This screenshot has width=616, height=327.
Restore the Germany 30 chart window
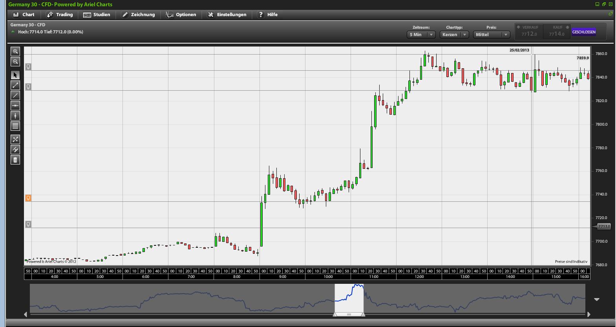[x=604, y=4]
